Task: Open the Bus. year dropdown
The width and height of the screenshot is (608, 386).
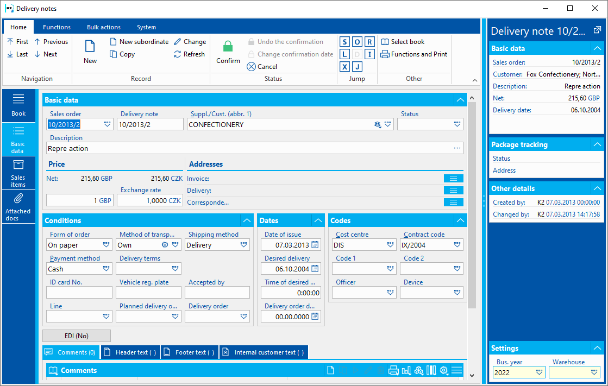Action: [539, 372]
